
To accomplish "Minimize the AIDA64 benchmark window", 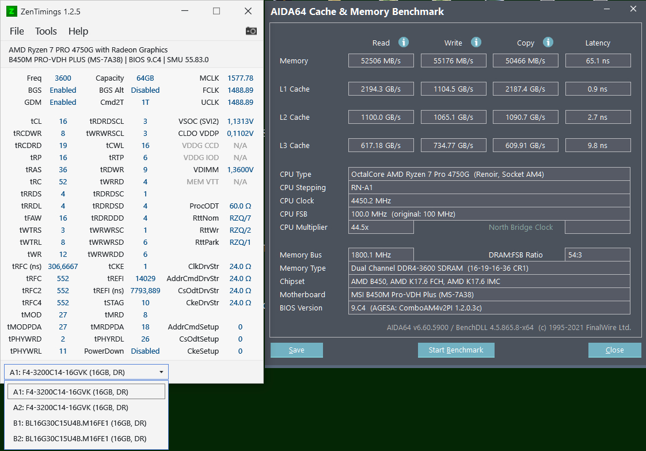I will 606,9.
